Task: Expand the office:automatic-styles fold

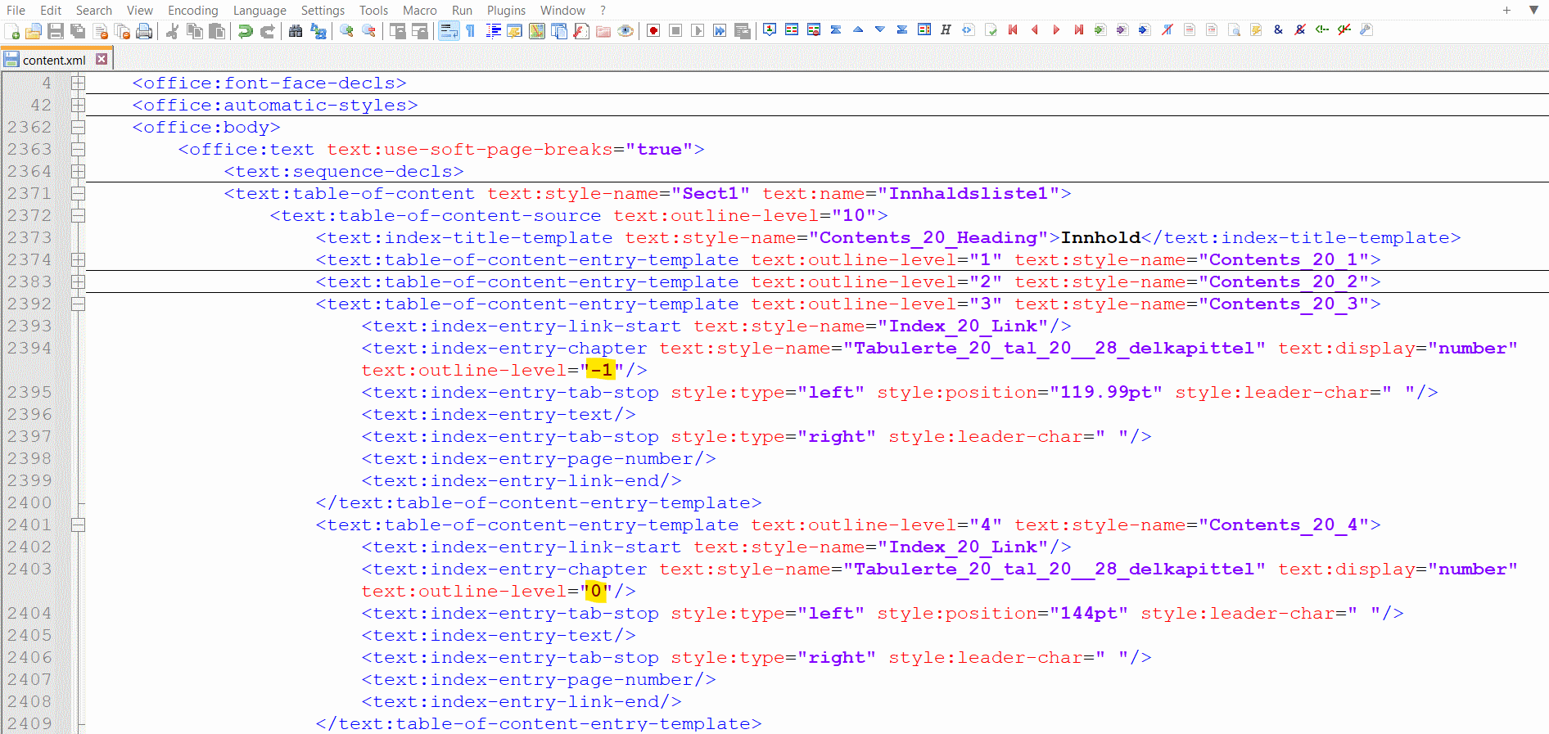Action: (78, 105)
